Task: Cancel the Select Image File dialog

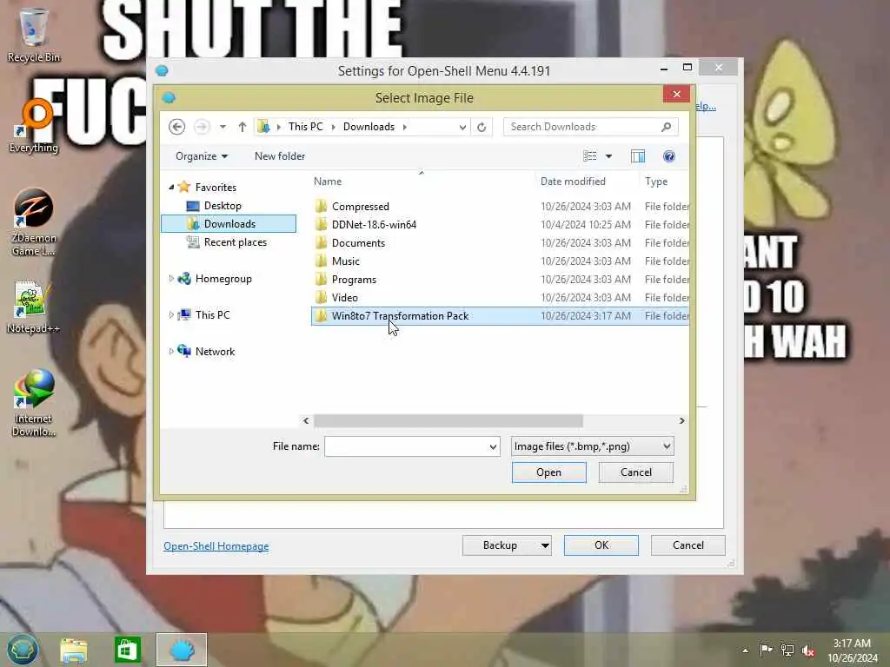Action: click(635, 472)
